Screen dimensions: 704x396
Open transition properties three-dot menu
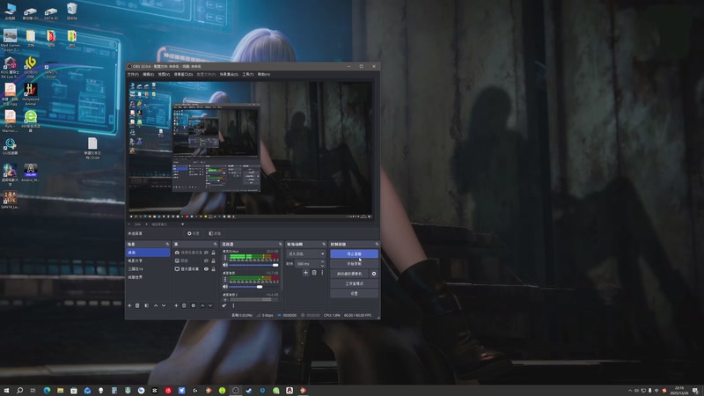[x=322, y=273]
